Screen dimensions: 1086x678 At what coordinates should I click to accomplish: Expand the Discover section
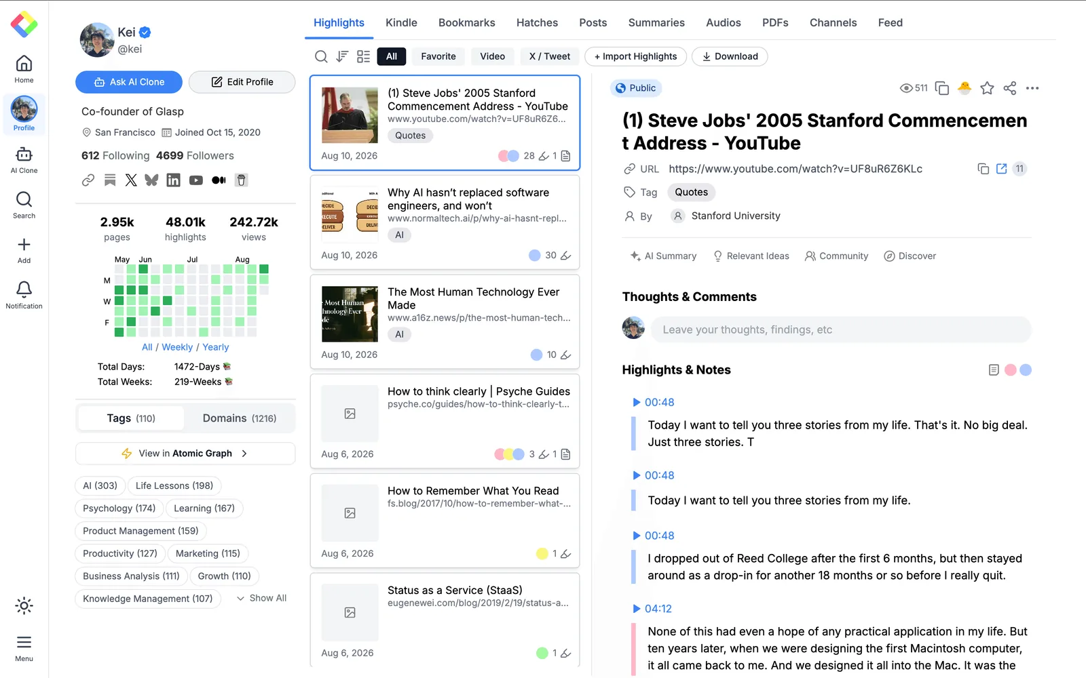click(910, 256)
